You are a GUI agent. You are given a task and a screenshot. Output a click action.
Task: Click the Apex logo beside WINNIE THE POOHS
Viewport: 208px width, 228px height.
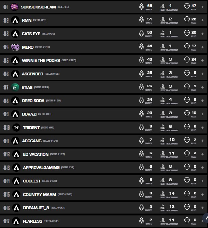[x=15, y=60]
